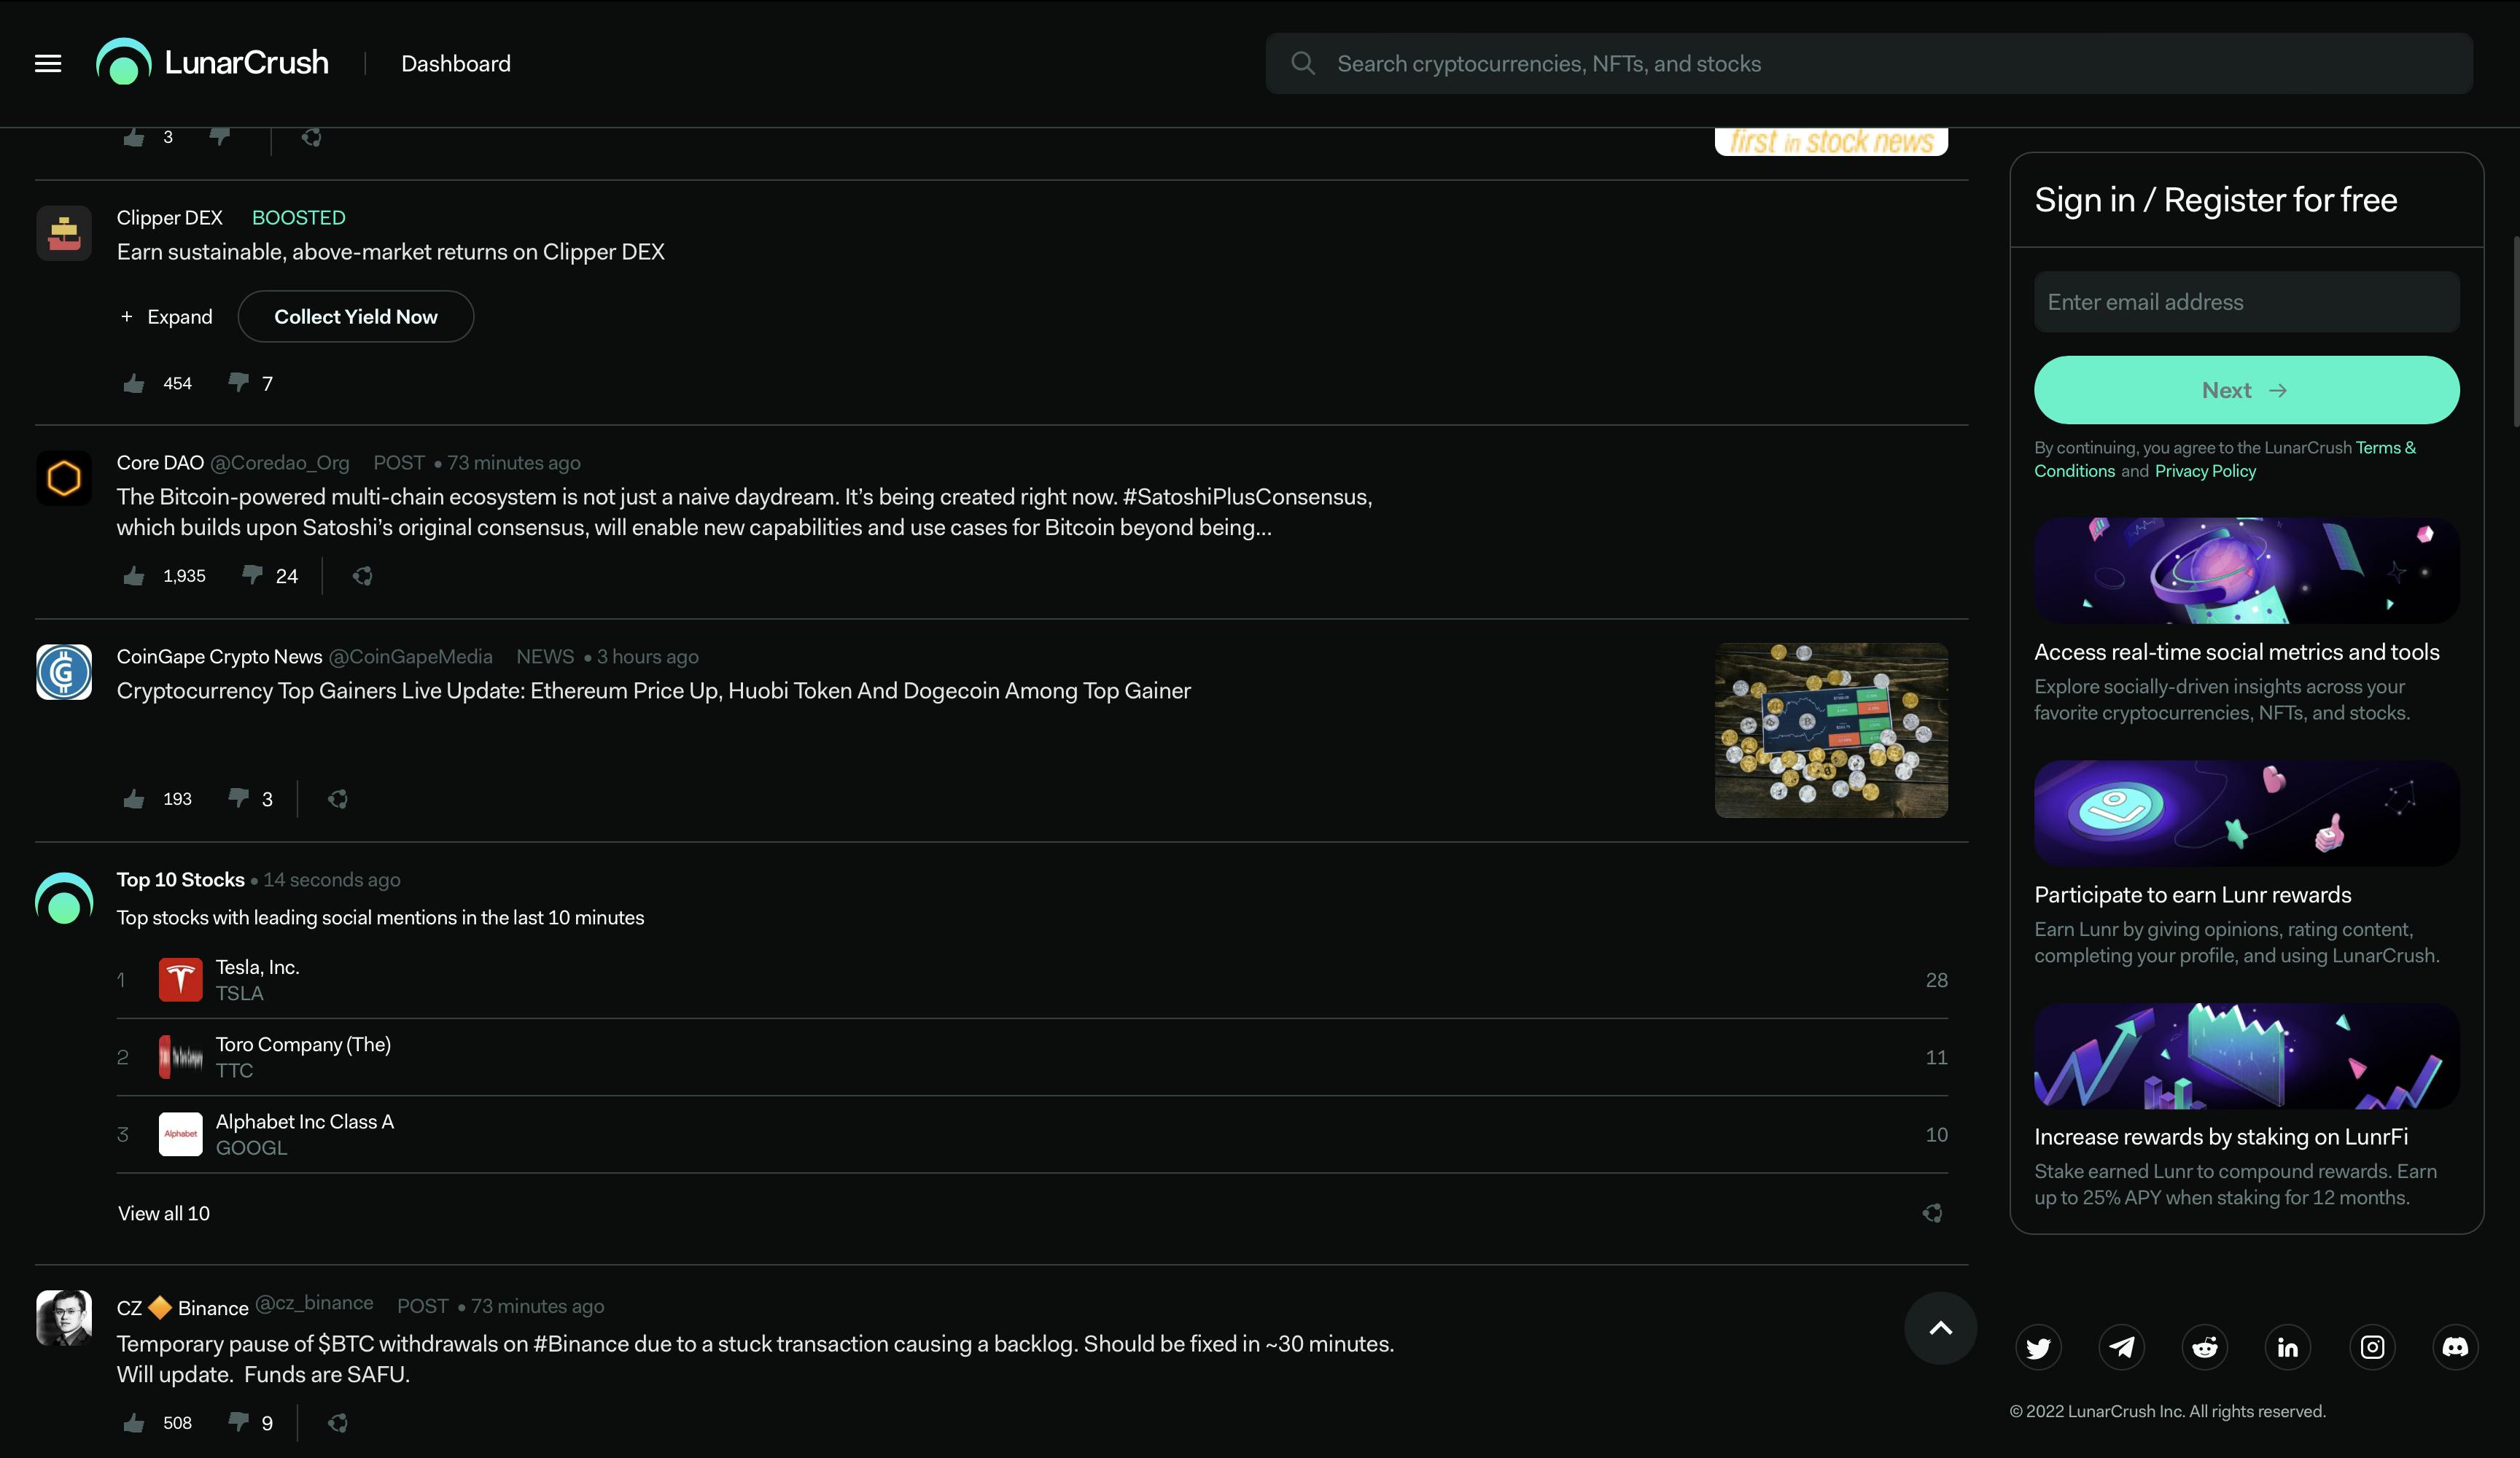
Task: Click the CZ Binance profile picture
Action: tap(64, 1318)
